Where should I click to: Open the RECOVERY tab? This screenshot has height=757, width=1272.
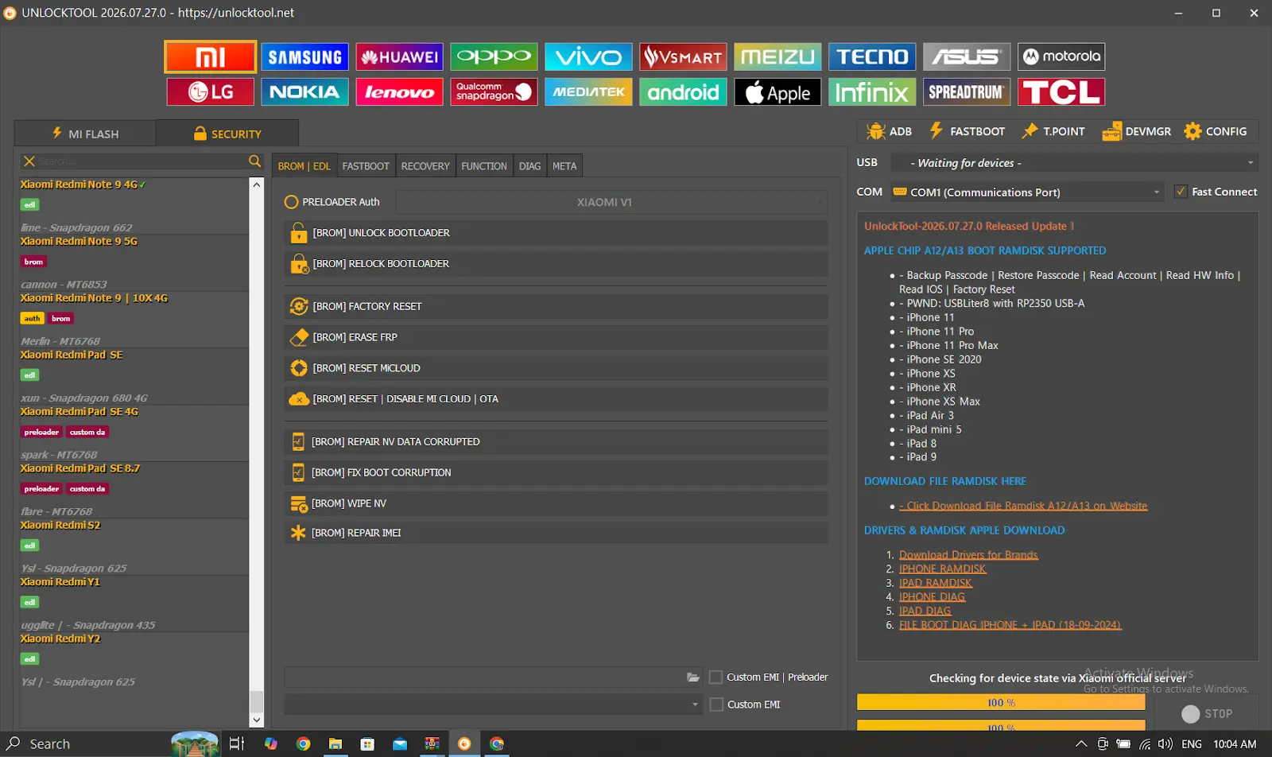tap(425, 166)
